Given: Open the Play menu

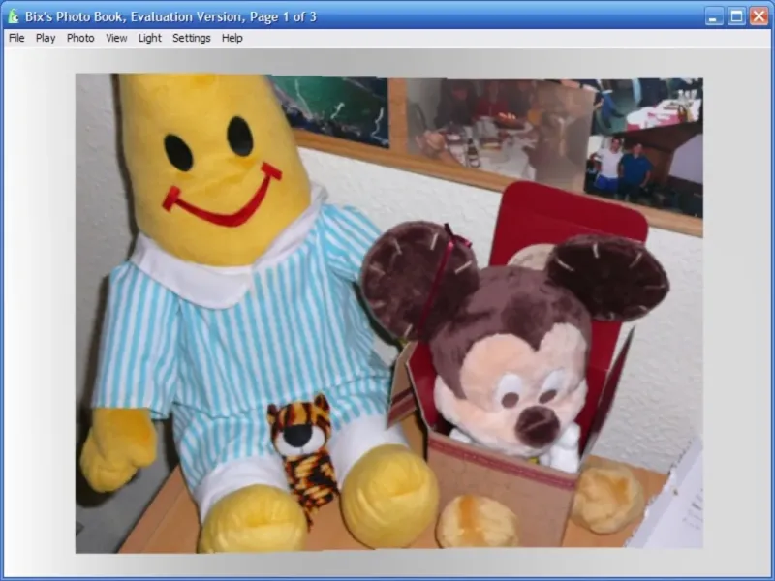Looking at the screenshot, I should point(46,38).
